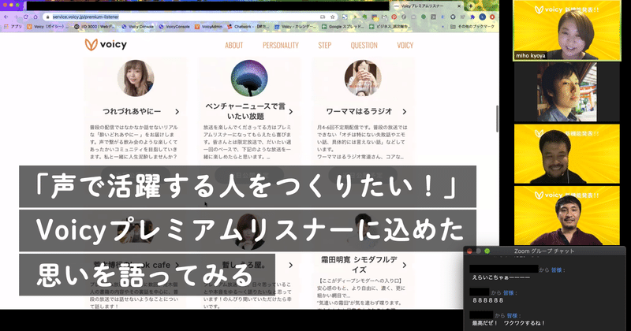Viewport: 631px width, 331px height.
Task: Bookmark this page with the star icon
Action: 332,17
